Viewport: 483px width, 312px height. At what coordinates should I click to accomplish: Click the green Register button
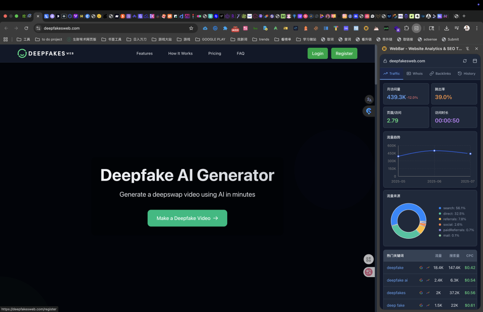coord(344,53)
